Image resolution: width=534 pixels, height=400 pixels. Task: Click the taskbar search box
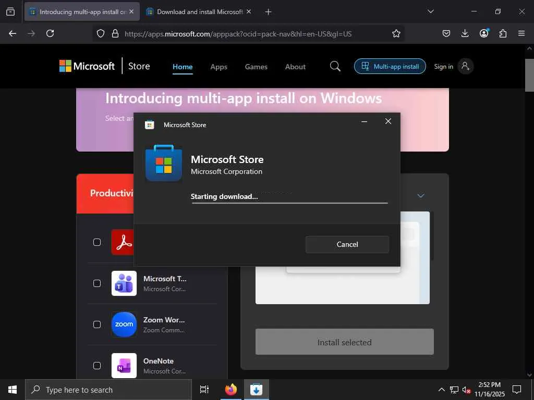click(108, 390)
